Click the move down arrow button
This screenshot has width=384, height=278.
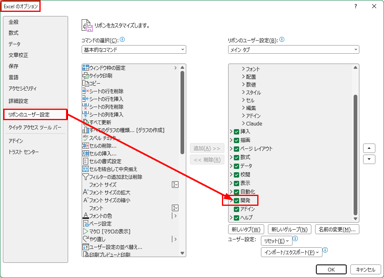(369, 160)
